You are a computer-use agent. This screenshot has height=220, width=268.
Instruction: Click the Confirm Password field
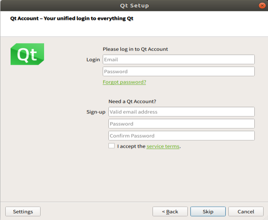(x=182, y=136)
